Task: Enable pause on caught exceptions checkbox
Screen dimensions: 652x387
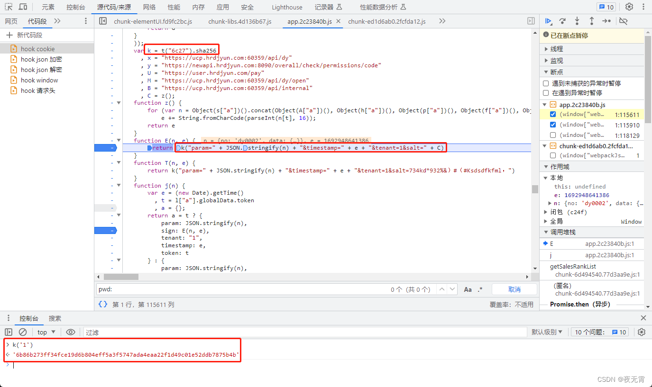Action: [x=546, y=93]
